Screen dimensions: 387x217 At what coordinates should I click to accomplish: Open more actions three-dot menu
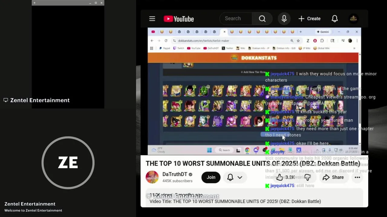pos(357,177)
